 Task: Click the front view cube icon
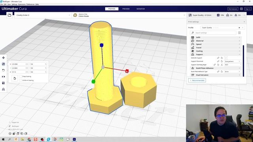pos(14,134)
